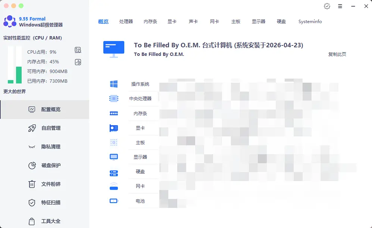
Task: Open 工具大全 in the sidebar
Action: [x=45, y=221]
